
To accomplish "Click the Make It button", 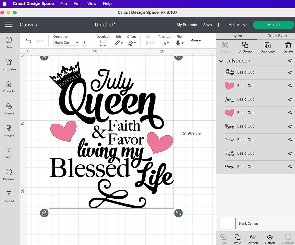I will pos(274,25).
